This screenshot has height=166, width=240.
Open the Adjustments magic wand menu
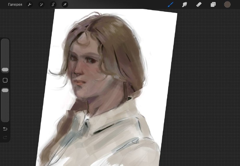click(41, 4)
